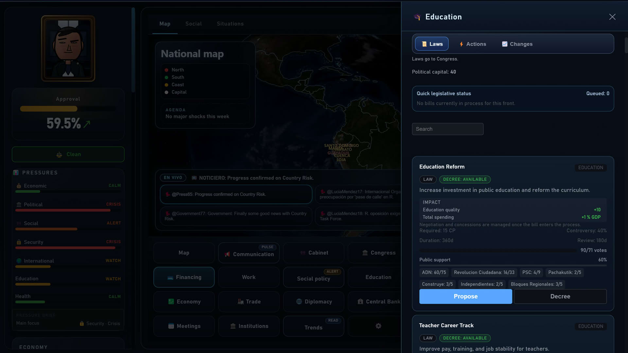Click the Education Reform votes bar
The height and width of the screenshot is (353, 628).
[497, 250]
